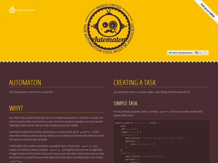The width and height of the screenshot is (218, 163).
Task: Click 'Create the project root folder' description line
Action: tap(155, 138)
